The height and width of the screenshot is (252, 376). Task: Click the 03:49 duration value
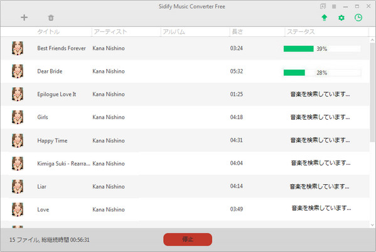(237, 209)
